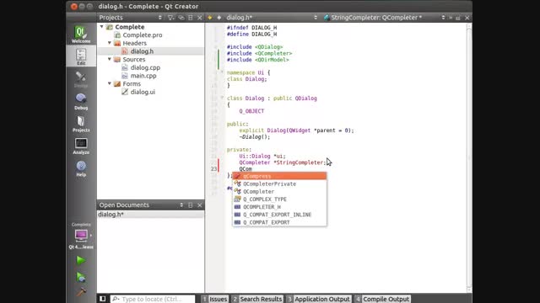Switch to Edit mode in sidebar
Screen dimensions: 540x303
(81, 56)
